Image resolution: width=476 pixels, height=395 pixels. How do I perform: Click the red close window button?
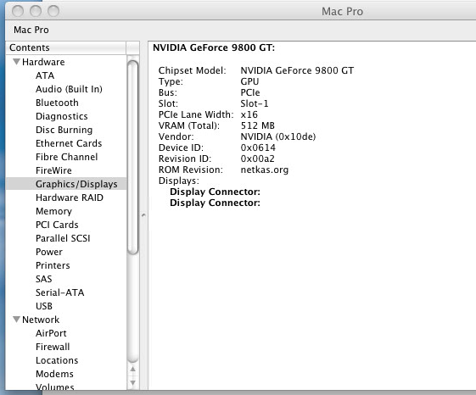pos(18,11)
